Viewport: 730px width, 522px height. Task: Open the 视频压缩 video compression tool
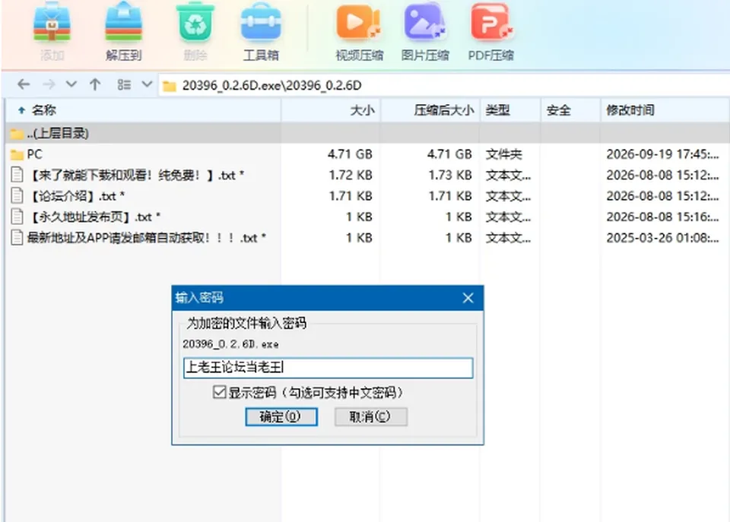(359, 24)
